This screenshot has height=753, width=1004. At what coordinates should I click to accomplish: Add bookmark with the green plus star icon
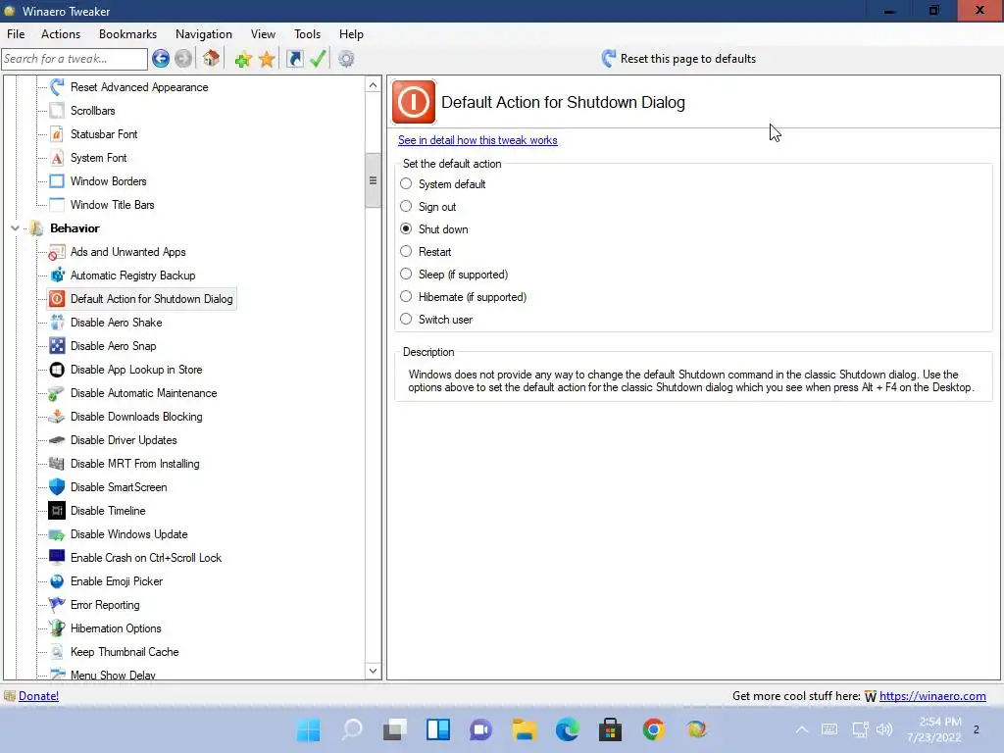243,59
